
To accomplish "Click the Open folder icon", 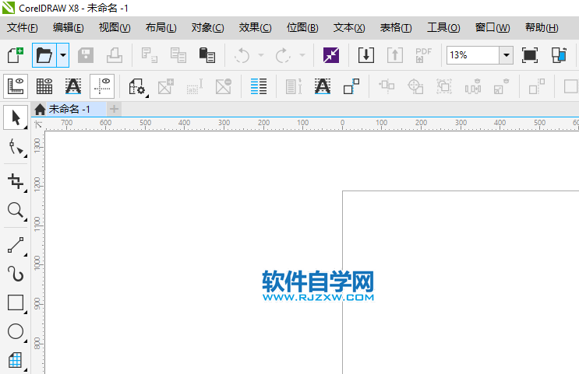I will click(44, 55).
